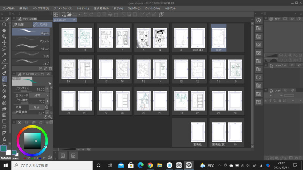The width and height of the screenshot is (303, 170).
Task: Increase brush size with stepper arrows
Action: click(x=44, y=90)
